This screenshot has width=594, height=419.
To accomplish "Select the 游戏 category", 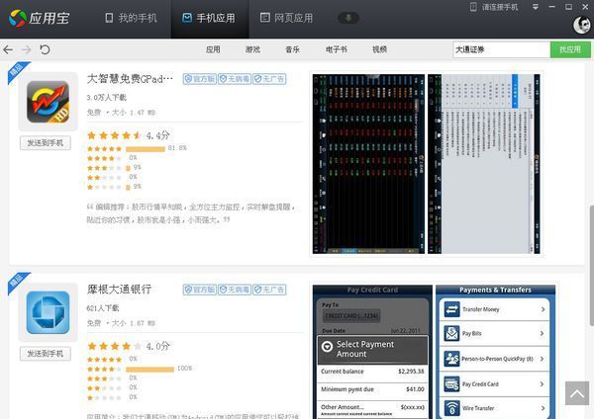I will point(252,49).
